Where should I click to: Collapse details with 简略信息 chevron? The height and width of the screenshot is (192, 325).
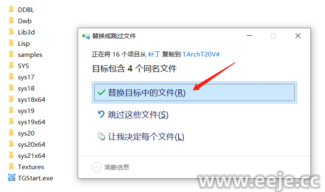point(96,167)
